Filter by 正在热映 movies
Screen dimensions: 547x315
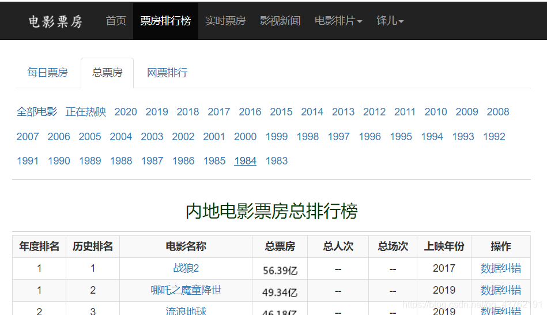tap(86, 112)
